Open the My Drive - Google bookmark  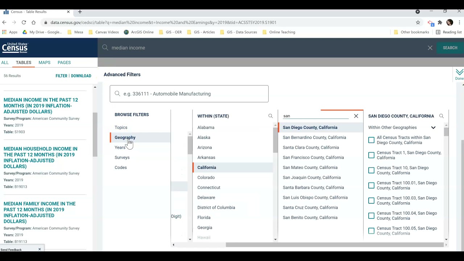click(42, 32)
